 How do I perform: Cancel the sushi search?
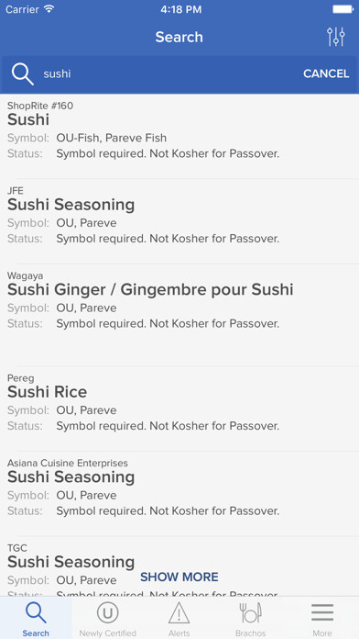pyautogui.click(x=326, y=73)
